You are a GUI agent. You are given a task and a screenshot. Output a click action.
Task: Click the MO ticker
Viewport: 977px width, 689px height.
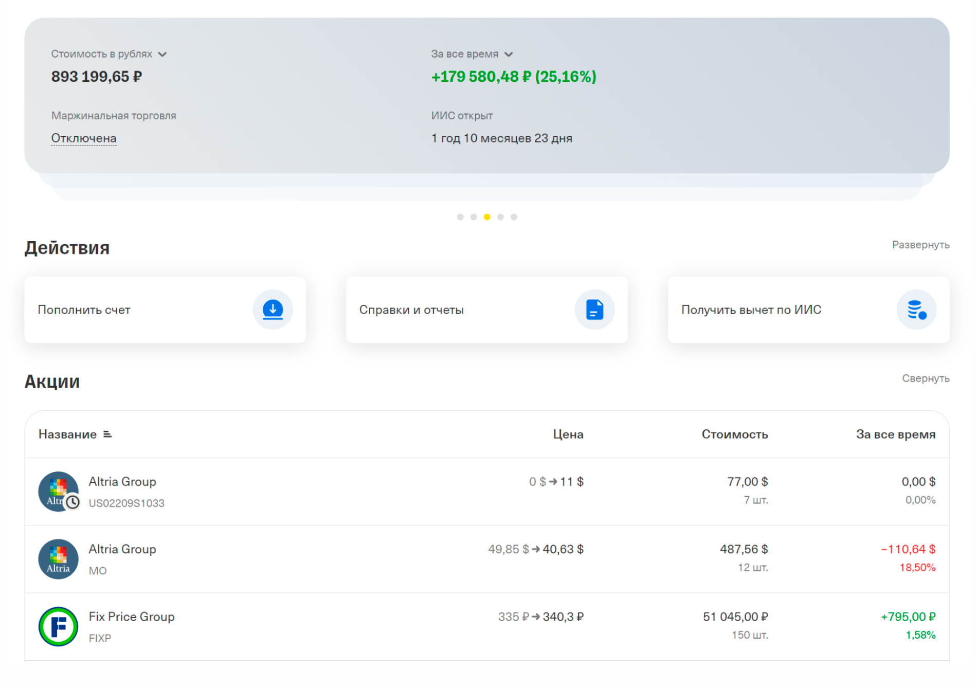(98, 571)
